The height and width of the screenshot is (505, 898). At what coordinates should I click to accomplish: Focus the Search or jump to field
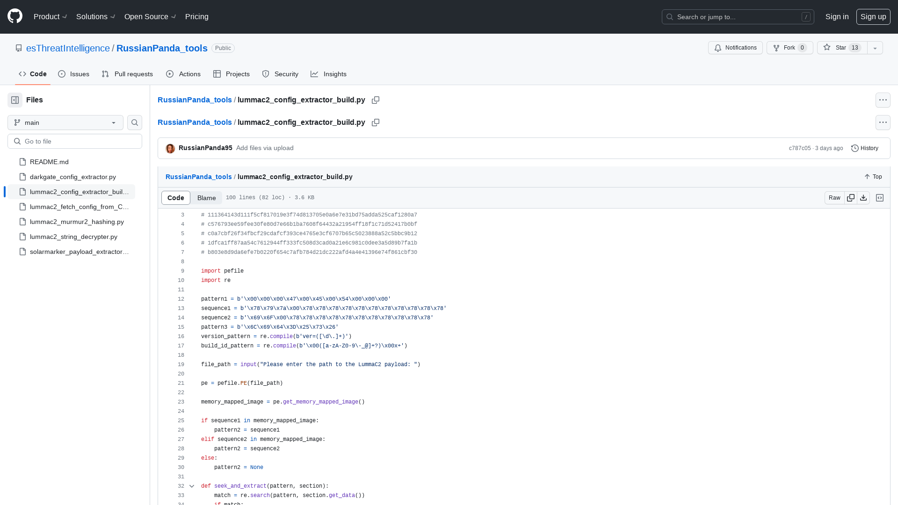click(x=738, y=17)
